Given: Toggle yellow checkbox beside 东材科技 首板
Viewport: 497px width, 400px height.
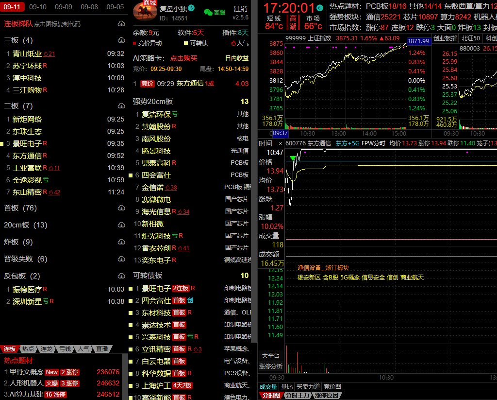Looking at the screenshot, I should 130,313.
